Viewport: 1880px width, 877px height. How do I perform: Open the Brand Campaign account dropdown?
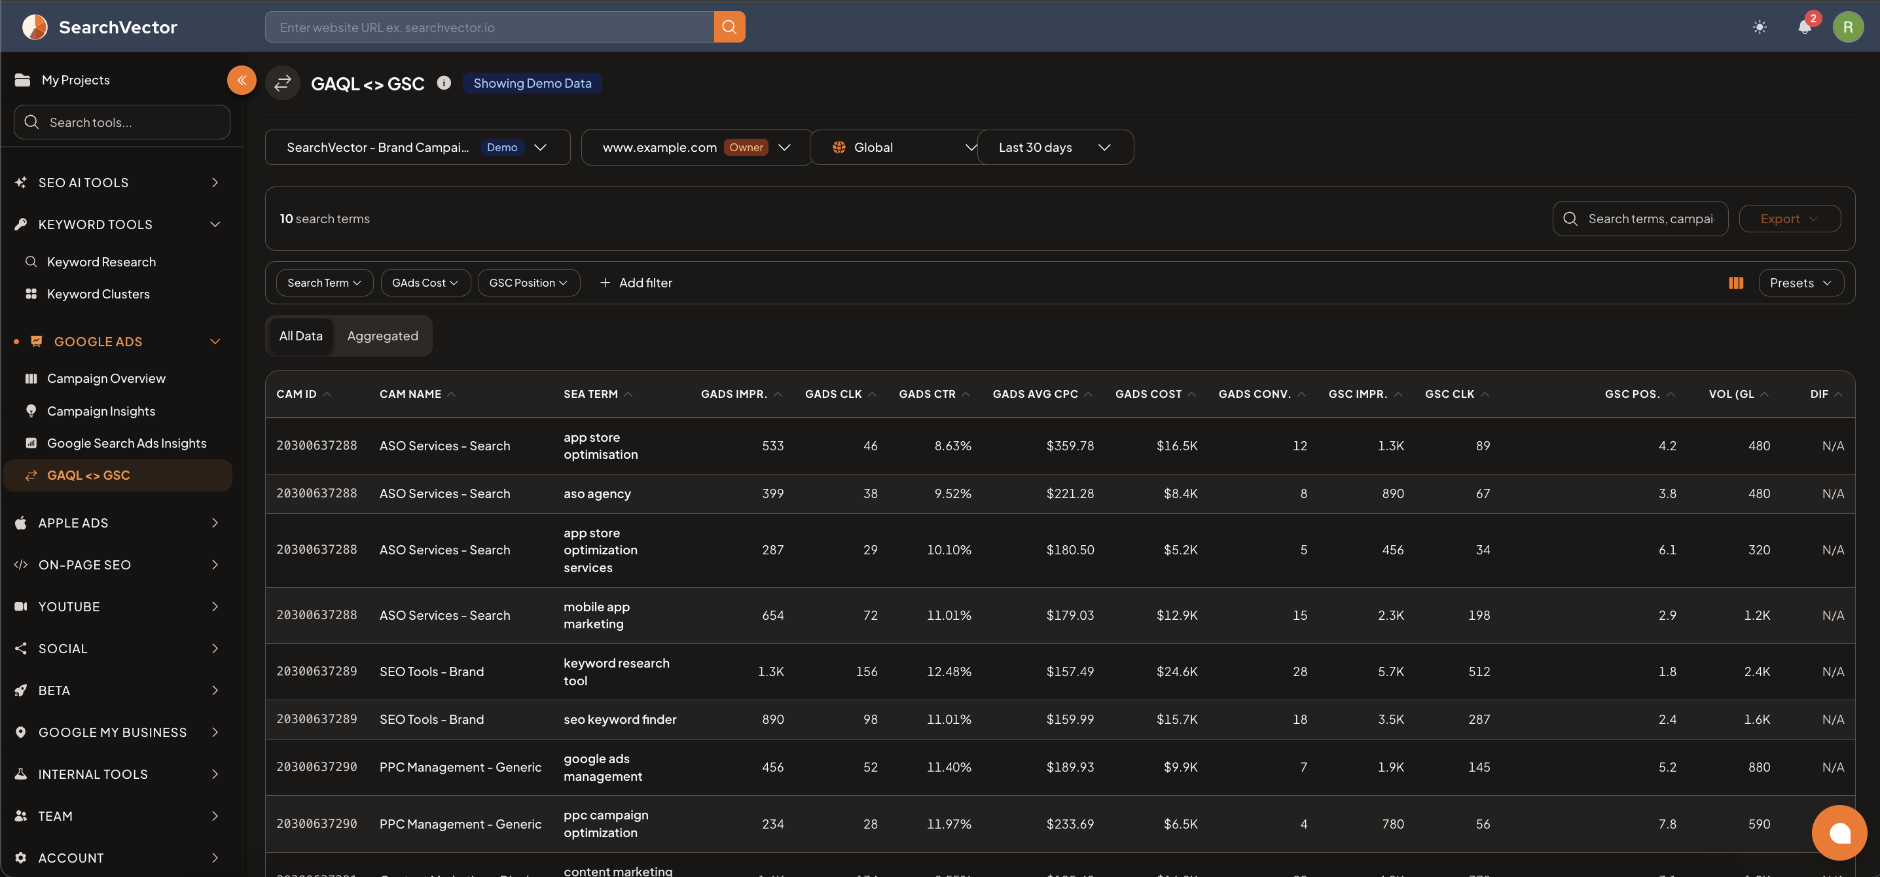click(x=418, y=147)
